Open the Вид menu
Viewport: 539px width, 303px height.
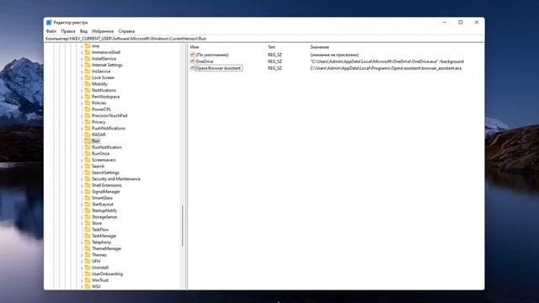pos(83,31)
